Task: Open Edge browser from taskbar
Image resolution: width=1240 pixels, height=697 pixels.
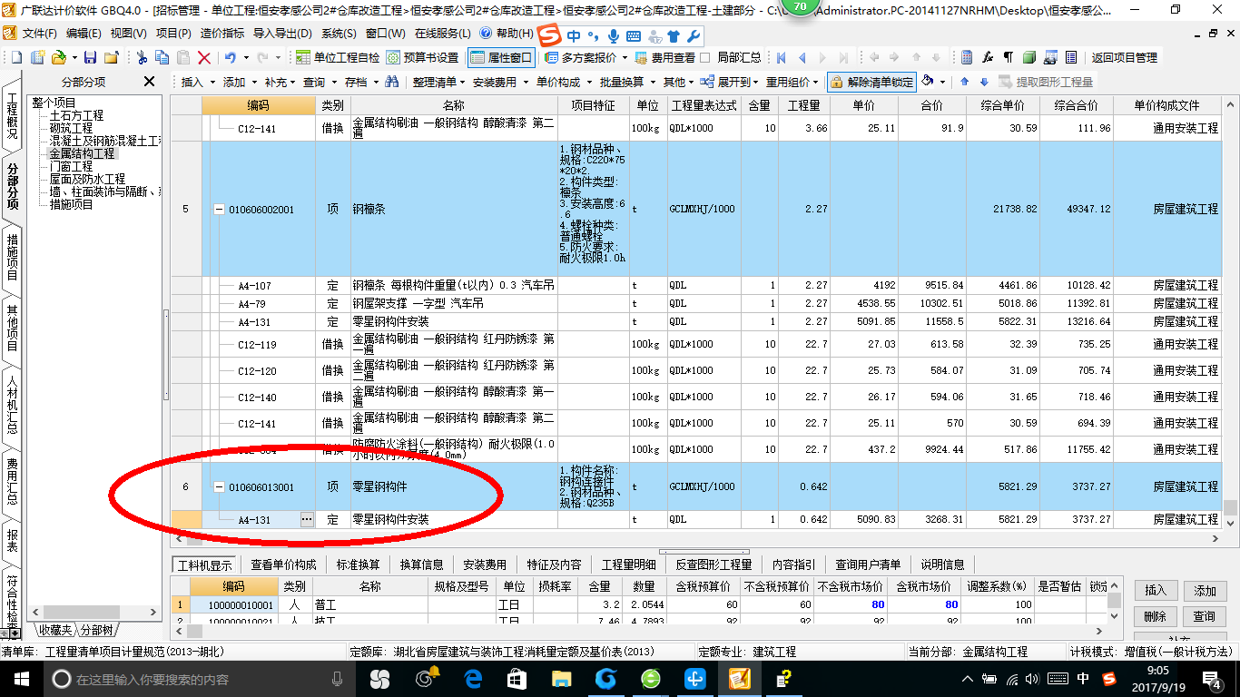Action: 473,678
